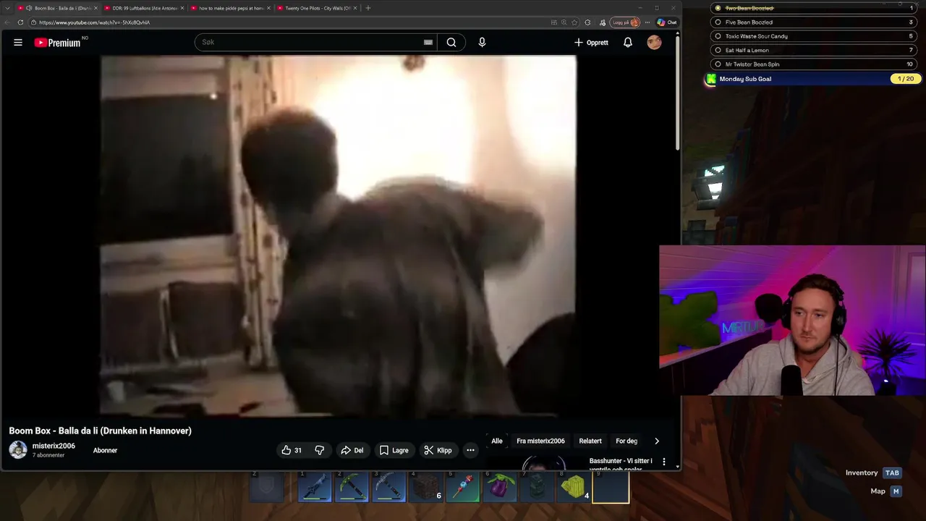Select the For deg chip
Image resolution: width=926 pixels, height=521 pixels.
[x=626, y=441]
